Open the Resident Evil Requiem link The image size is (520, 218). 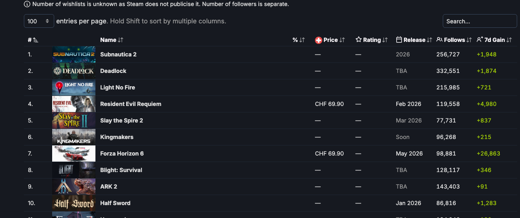131,104
